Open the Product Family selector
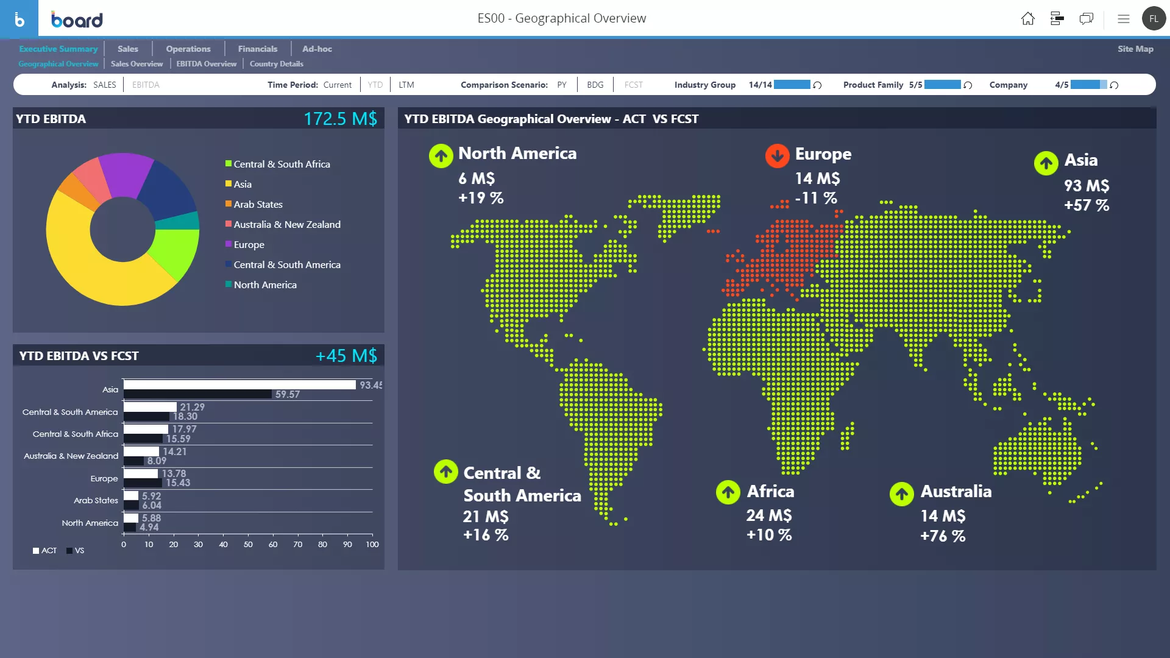This screenshot has width=1170, height=658. pyautogui.click(x=873, y=85)
